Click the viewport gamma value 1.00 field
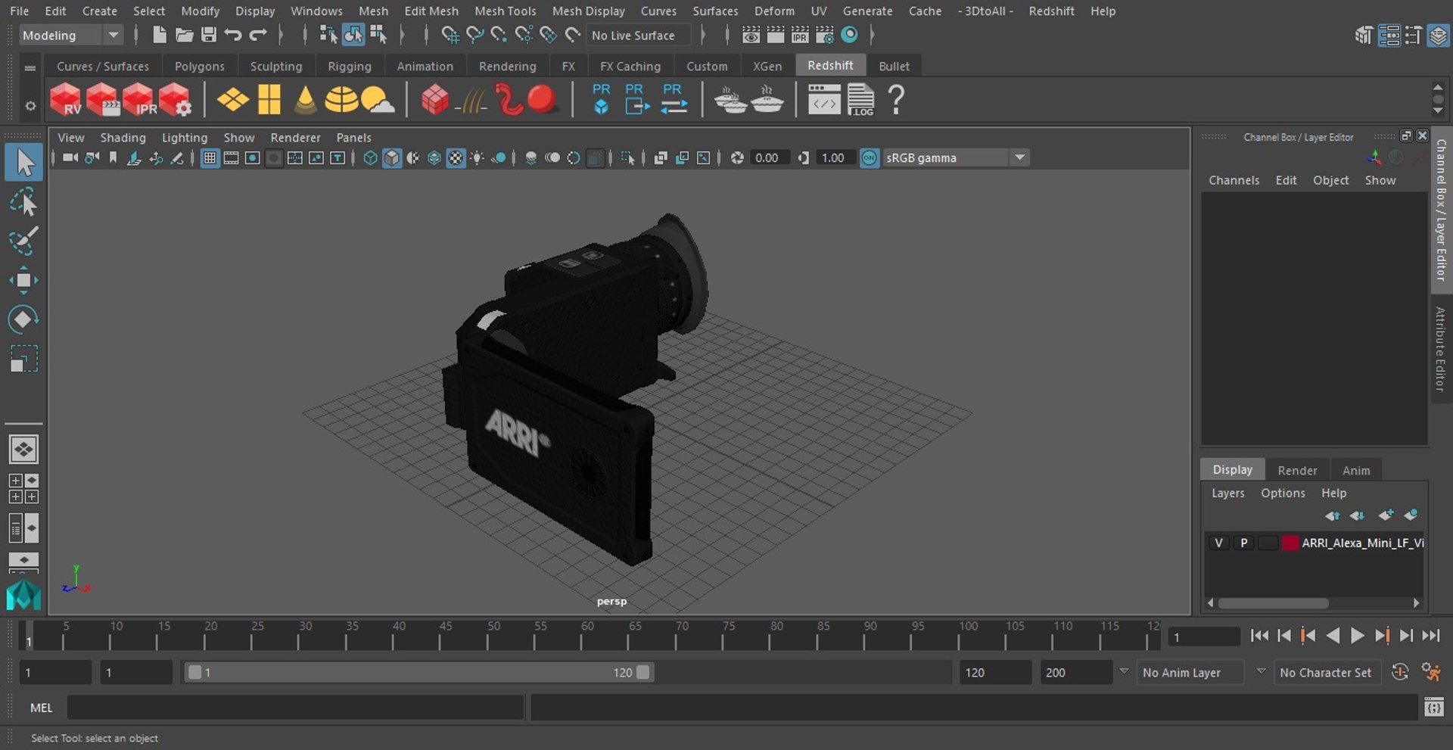 [836, 157]
